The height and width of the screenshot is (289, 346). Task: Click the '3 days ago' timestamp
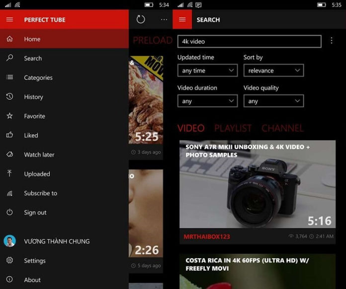pyautogui.click(x=149, y=152)
